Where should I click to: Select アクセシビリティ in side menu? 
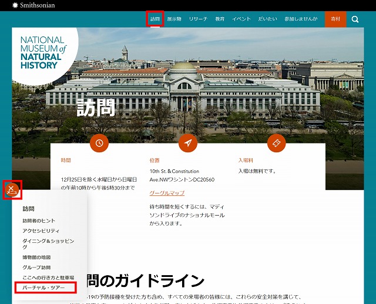tap(41, 230)
